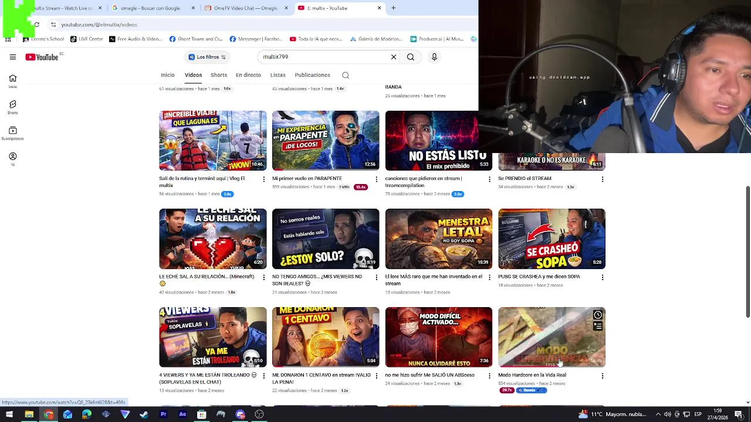
Task: Open Premiere Pro from taskbar
Action: pos(163,414)
